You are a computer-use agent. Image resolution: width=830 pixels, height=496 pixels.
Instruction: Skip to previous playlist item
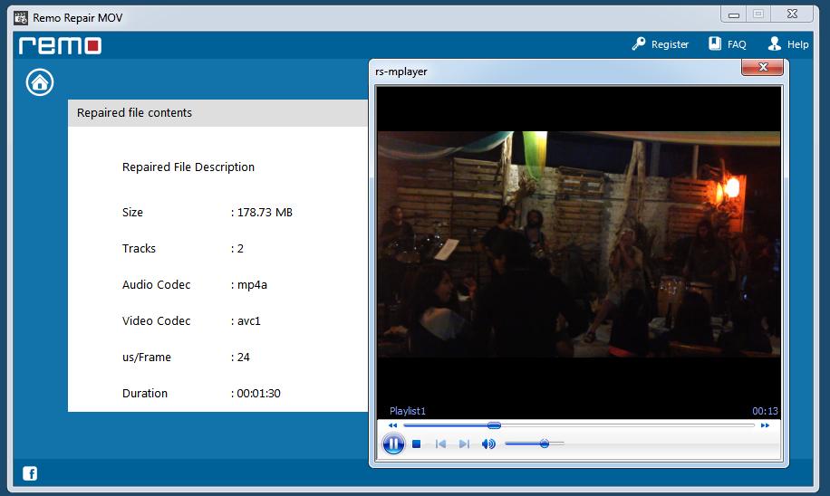440,444
